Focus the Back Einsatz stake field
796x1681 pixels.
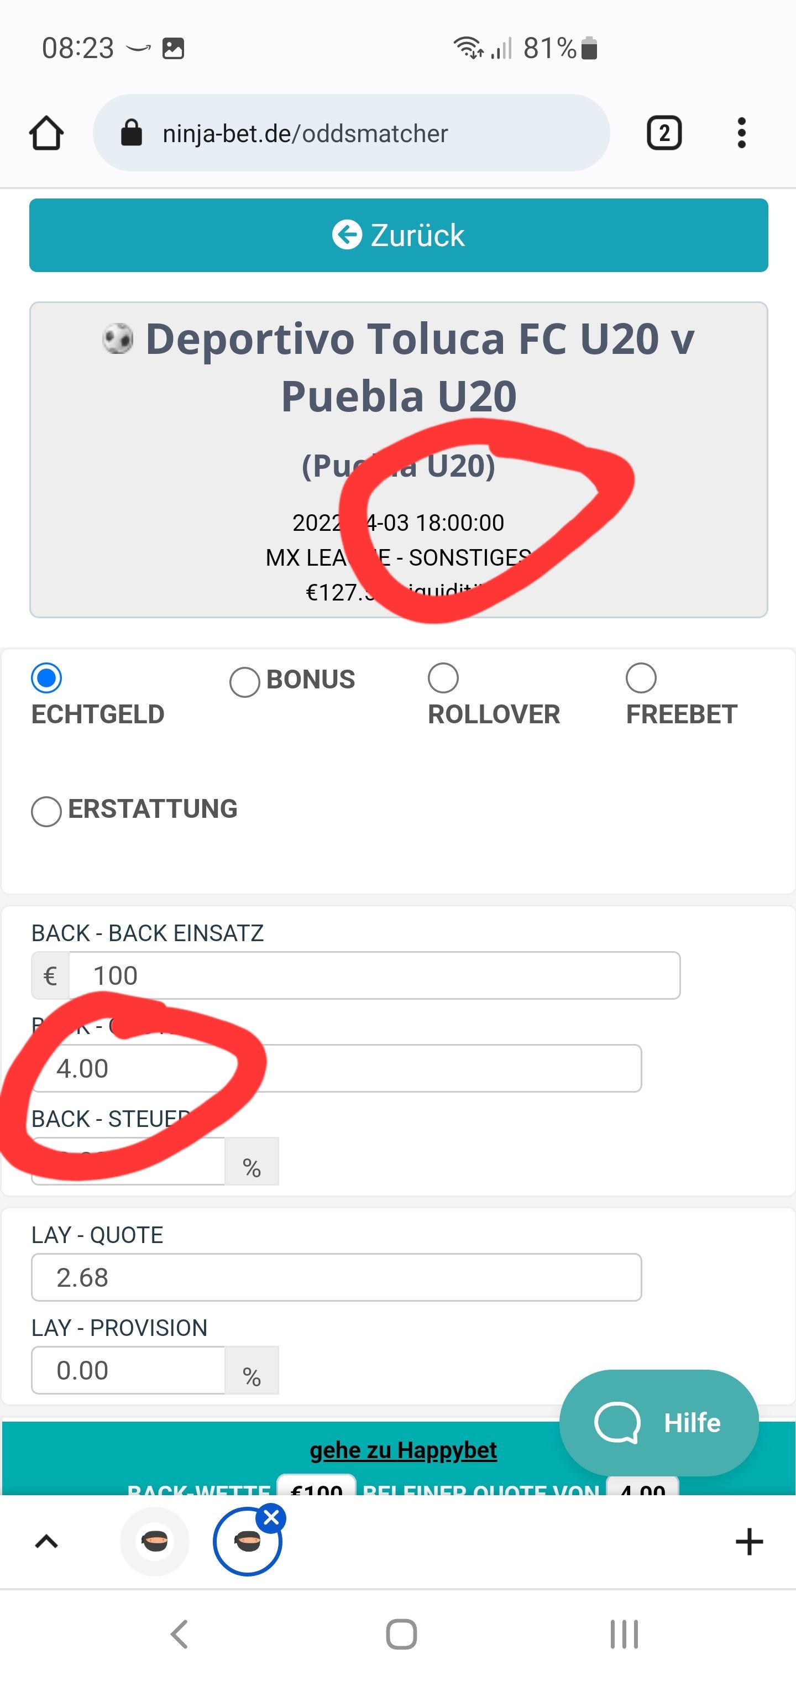coord(375,975)
